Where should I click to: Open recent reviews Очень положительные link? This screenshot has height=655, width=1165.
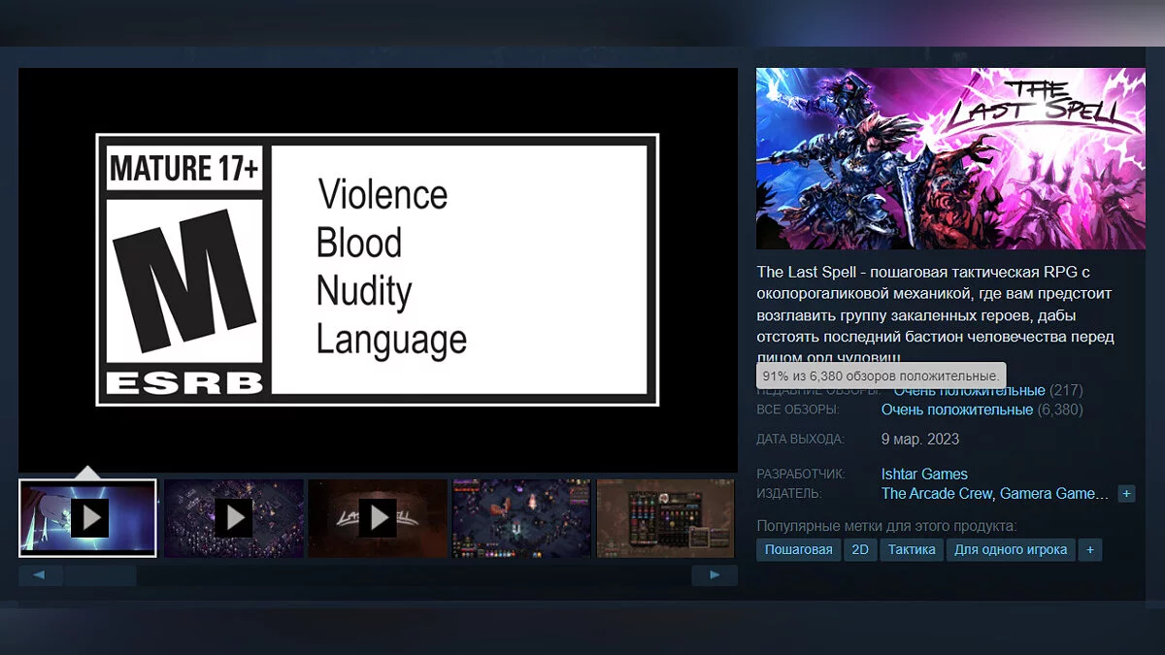(x=969, y=390)
